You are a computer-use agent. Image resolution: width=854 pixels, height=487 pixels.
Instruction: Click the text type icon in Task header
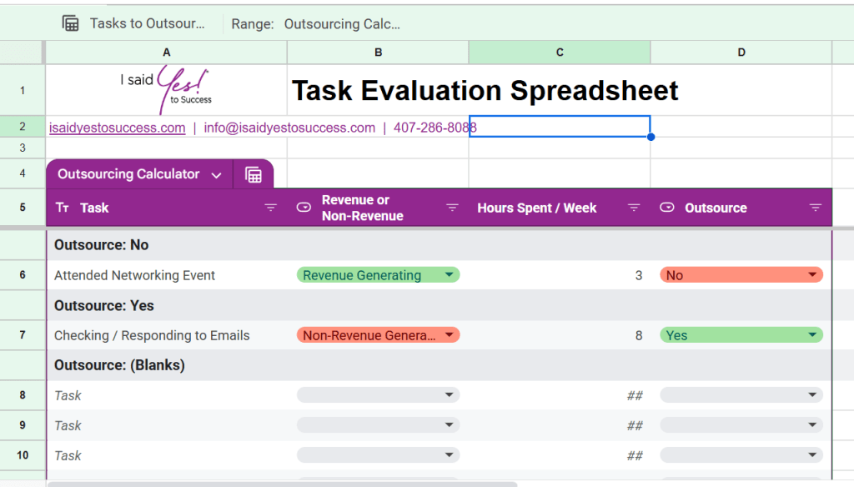tap(63, 208)
